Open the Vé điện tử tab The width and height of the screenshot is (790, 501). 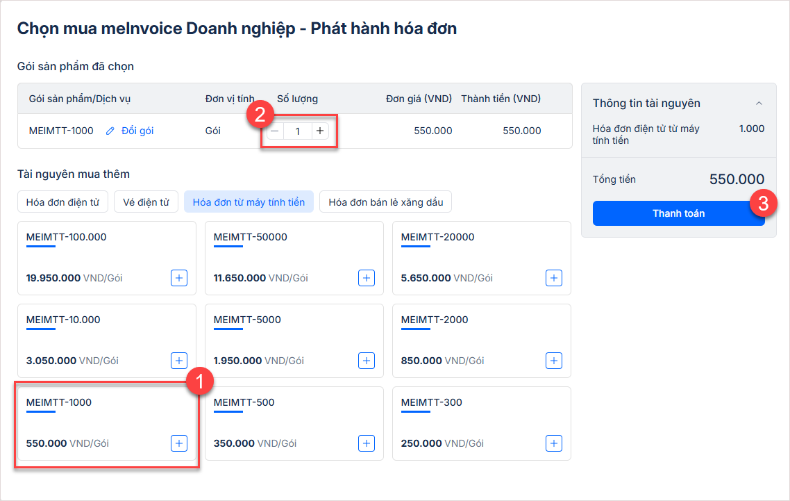(146, 202)
